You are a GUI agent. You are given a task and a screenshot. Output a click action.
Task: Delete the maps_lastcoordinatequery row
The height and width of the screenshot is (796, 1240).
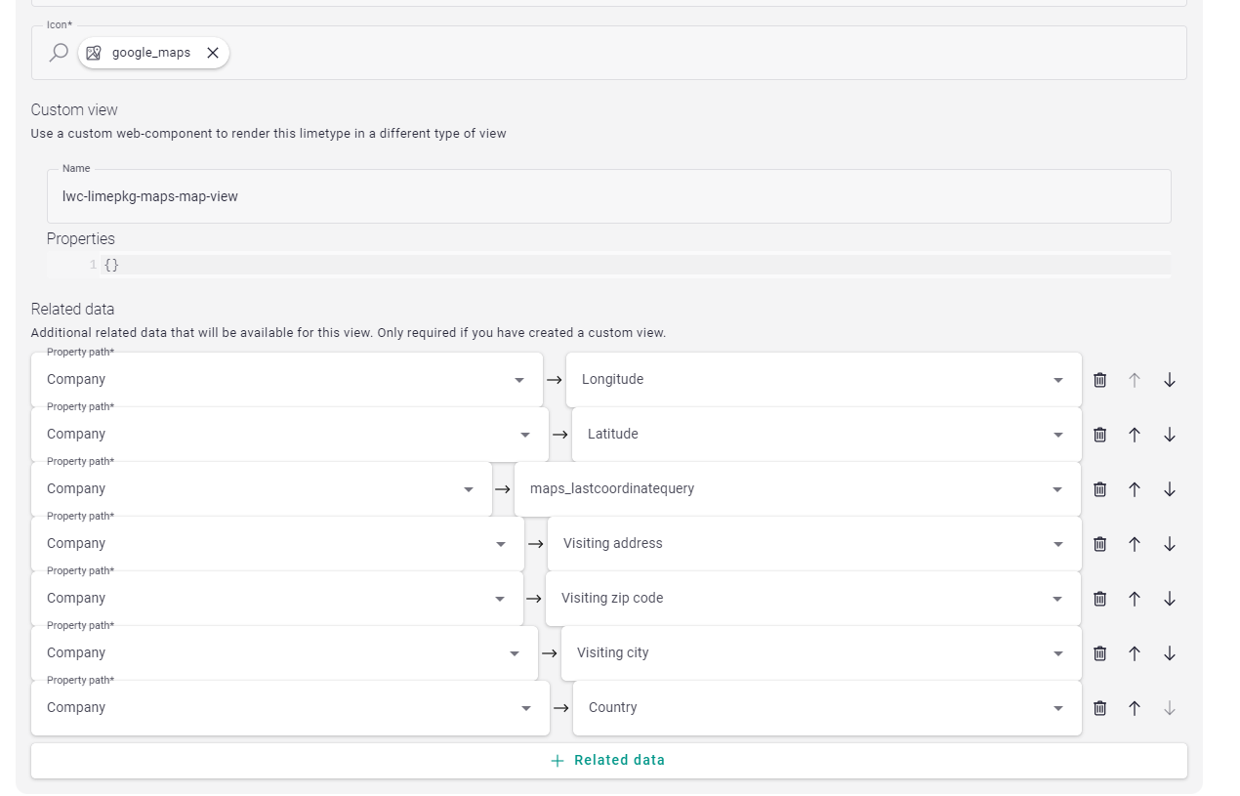1099,489
